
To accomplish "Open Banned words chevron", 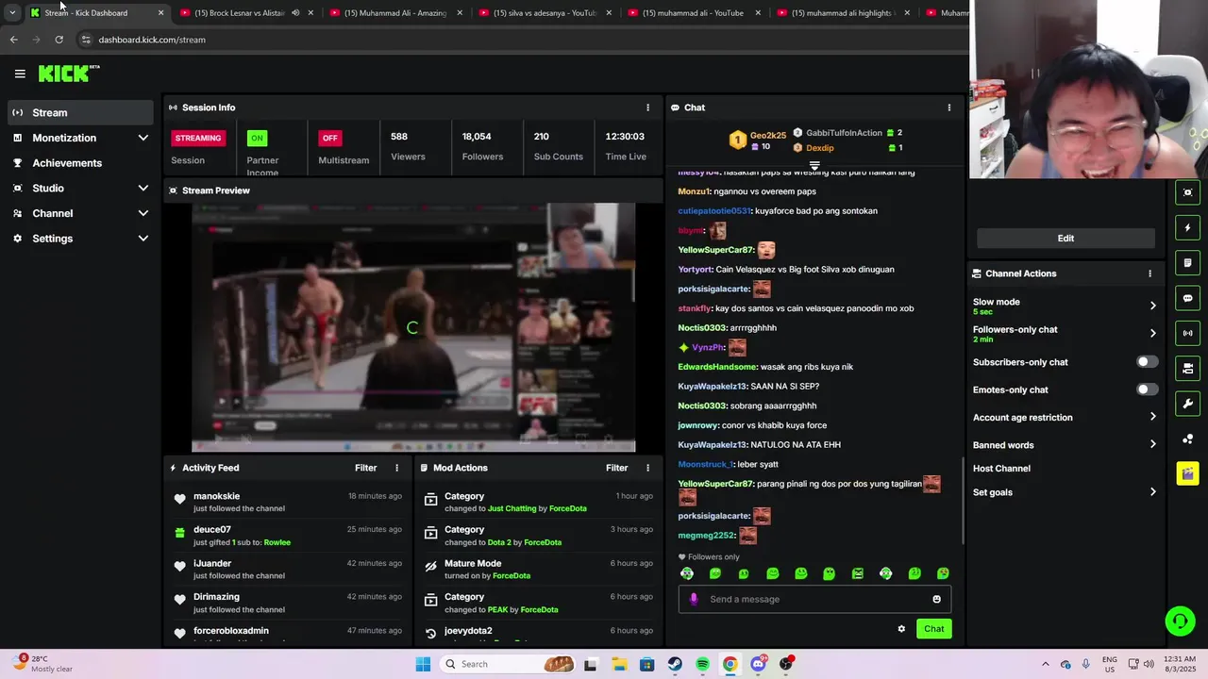I will [x=1152, y=444].
